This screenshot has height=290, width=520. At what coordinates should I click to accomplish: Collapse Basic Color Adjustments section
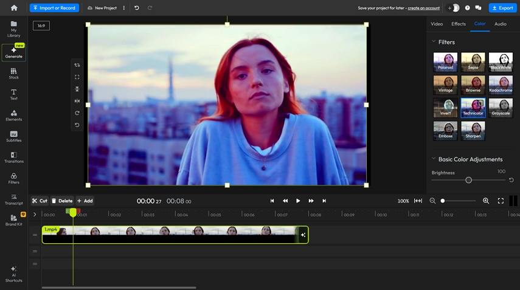tap(434, 159)
